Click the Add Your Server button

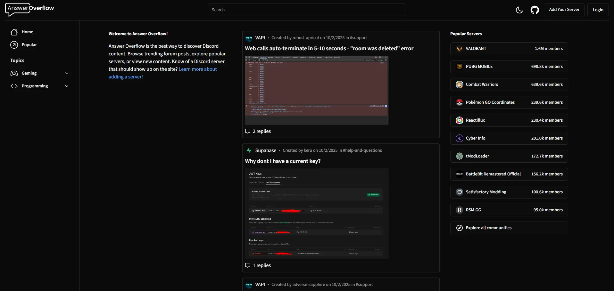[x=564, y=10]
